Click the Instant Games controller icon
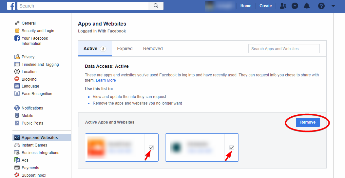This screenshot has height=178, width=345. 17,145
